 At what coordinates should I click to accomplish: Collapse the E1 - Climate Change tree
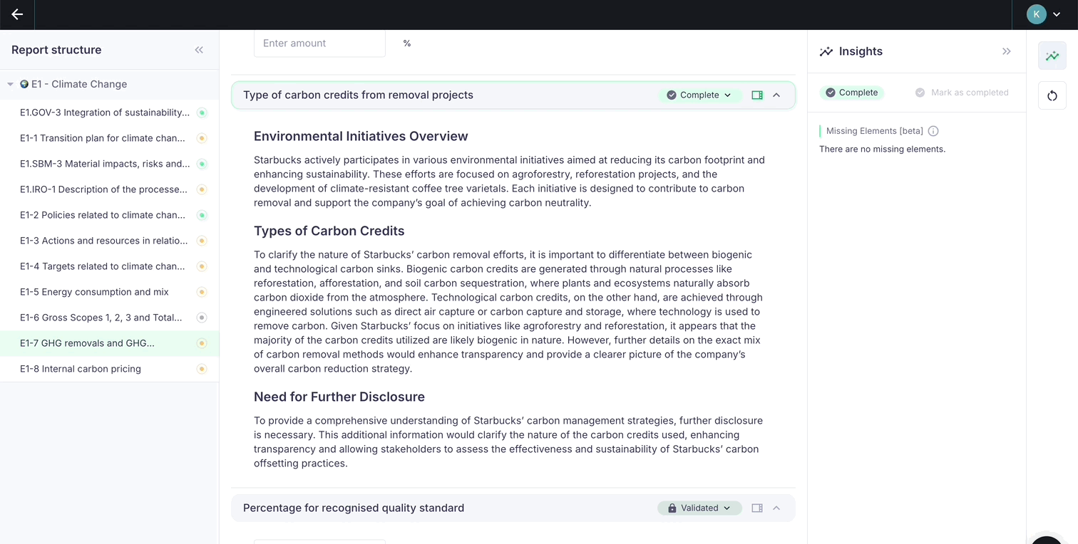coord(10,84)
